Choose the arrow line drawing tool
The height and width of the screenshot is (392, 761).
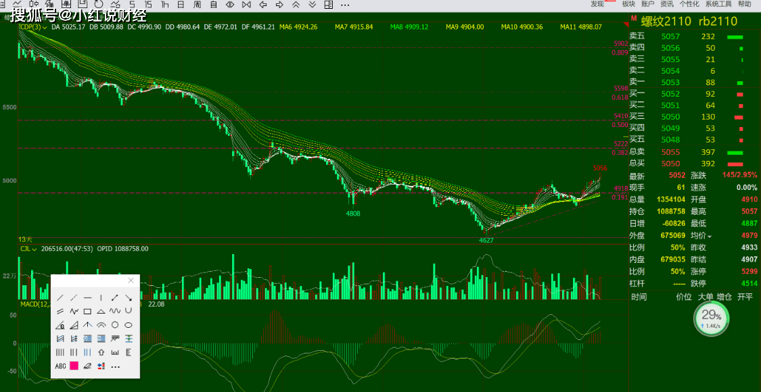114,297
